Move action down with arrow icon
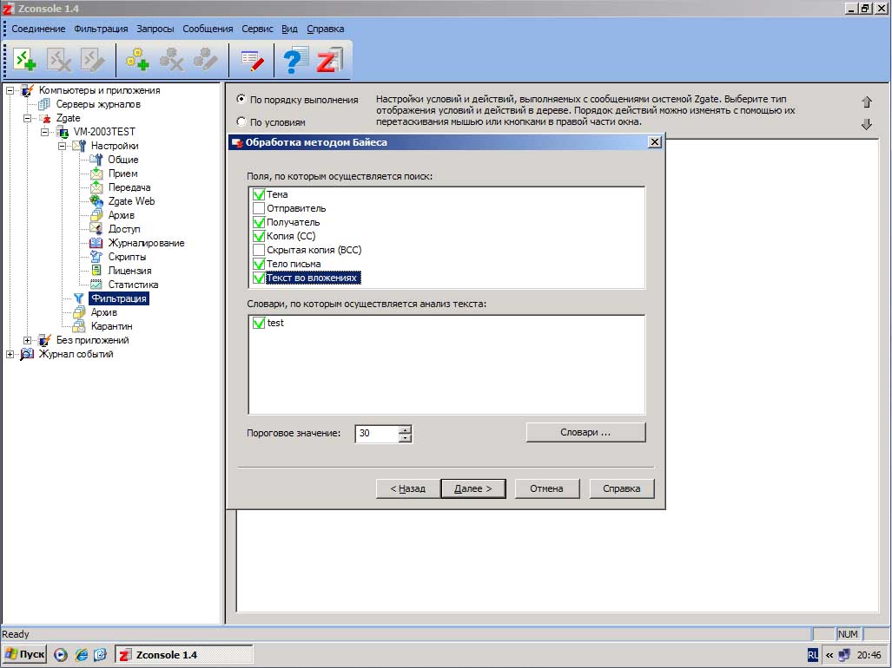Image resolution: width=892 pixels, height=668 pixels. click(867, 124)
